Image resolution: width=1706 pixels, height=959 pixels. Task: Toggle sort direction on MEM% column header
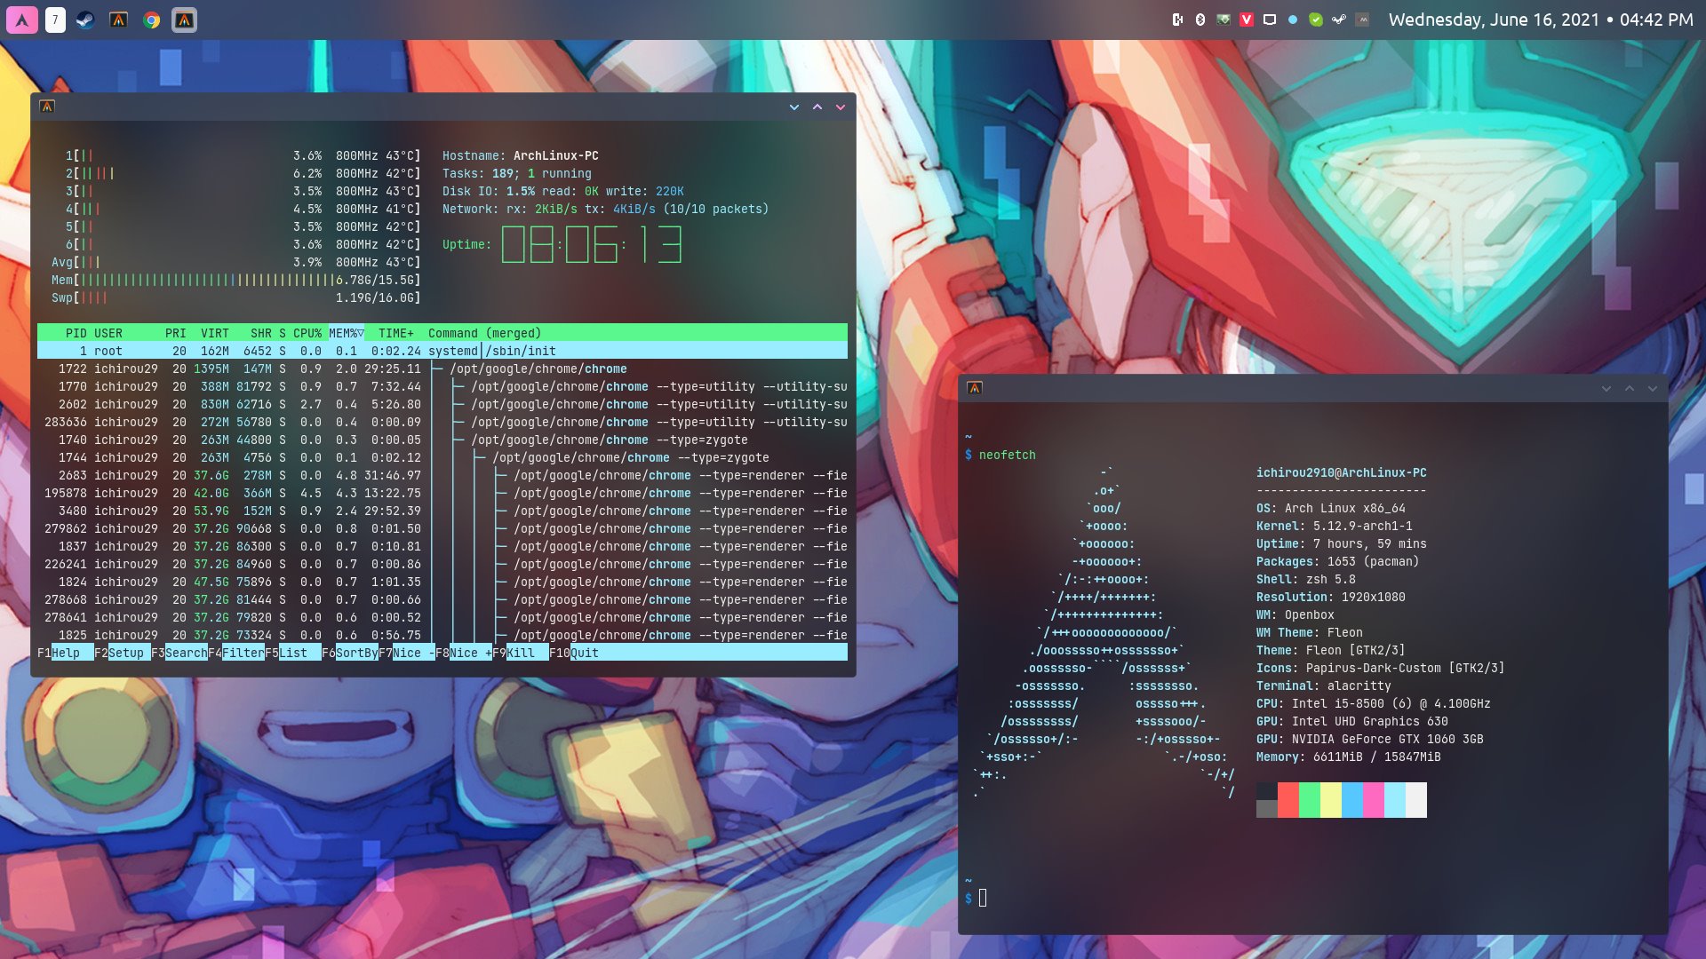tap(346, 333)
